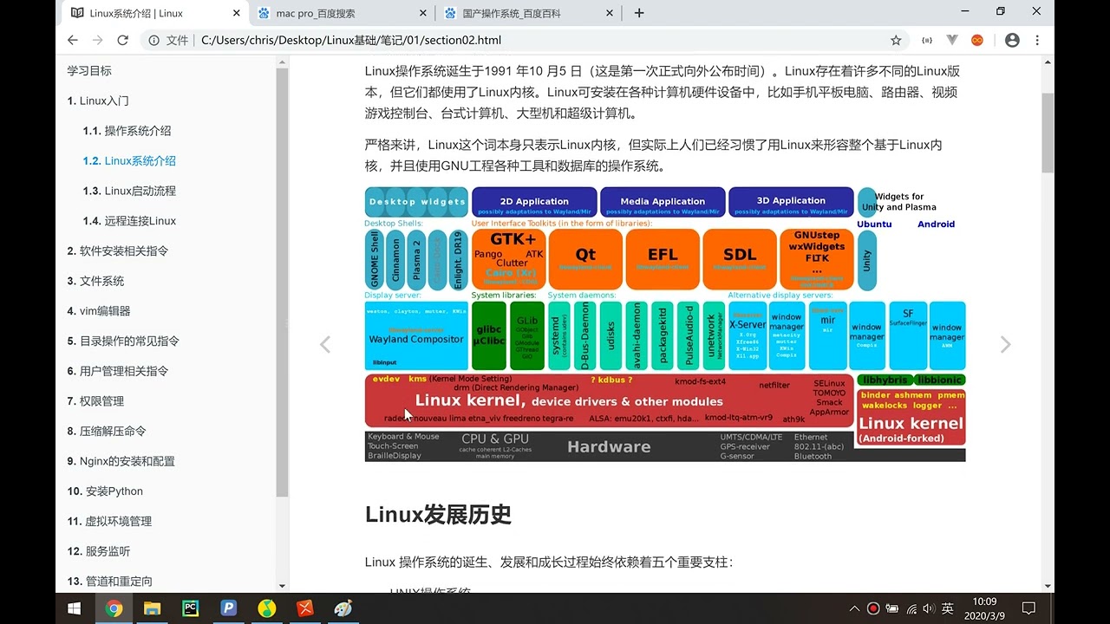Open chapter 4. vim编辑器
Image resolution: width=1110 pixels, height=624 pixels.
pos(99,311)
